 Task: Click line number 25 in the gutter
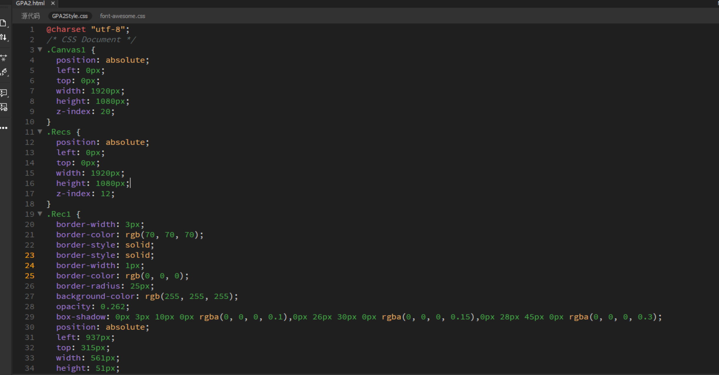30,276
